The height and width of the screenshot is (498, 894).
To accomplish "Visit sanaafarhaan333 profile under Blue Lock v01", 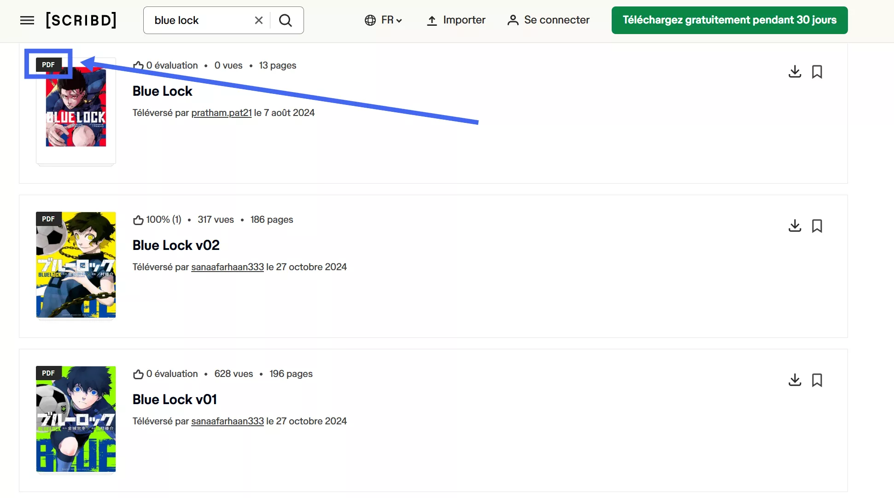I will [228, 421].
